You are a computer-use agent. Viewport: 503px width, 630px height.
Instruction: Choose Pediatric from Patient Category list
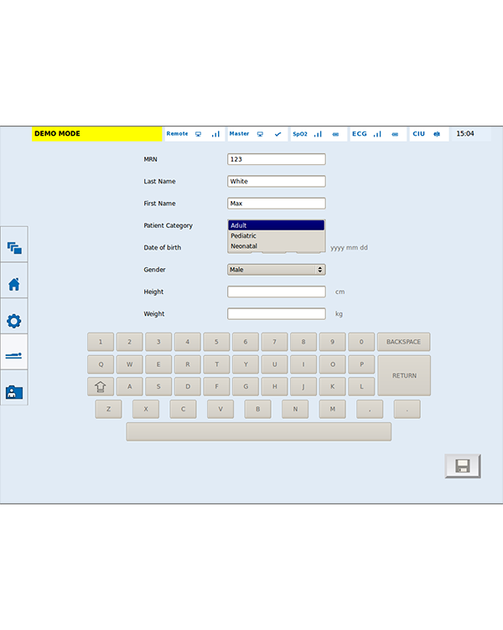(x=276, y=235)
